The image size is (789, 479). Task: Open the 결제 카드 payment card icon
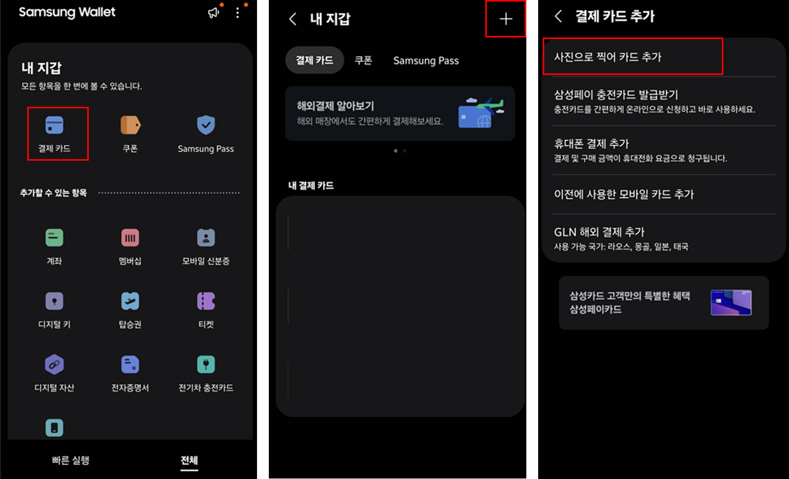click(54, 125)
